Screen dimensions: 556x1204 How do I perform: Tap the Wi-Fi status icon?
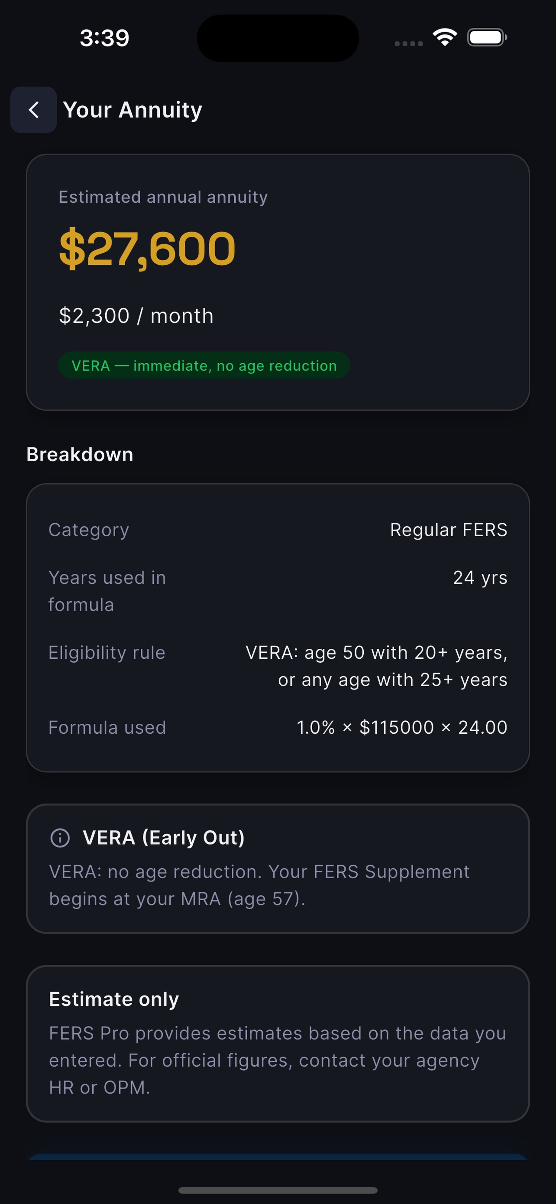coord(445,37)
